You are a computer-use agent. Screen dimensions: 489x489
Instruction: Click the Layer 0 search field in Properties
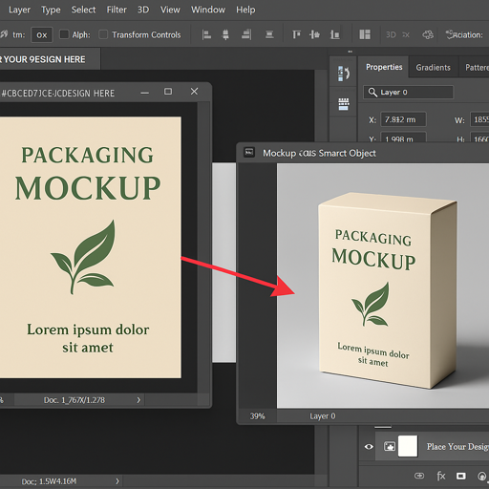coord(408,93)
